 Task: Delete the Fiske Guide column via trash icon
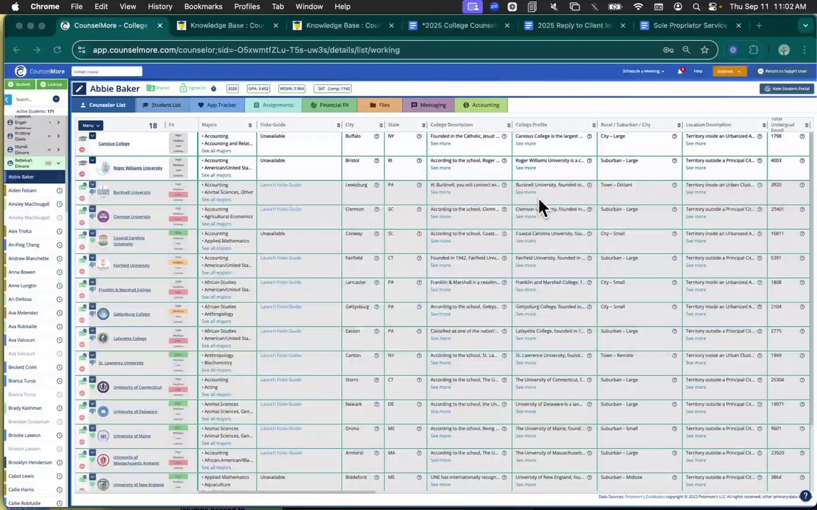click(338, 125)
